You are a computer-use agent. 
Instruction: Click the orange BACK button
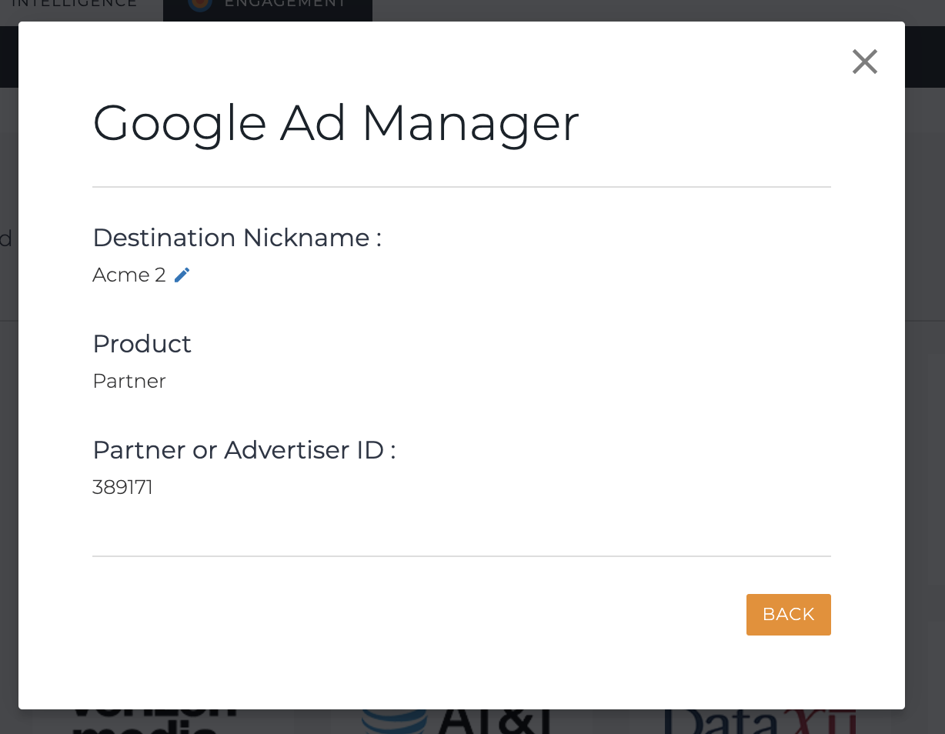coord(788,614)
